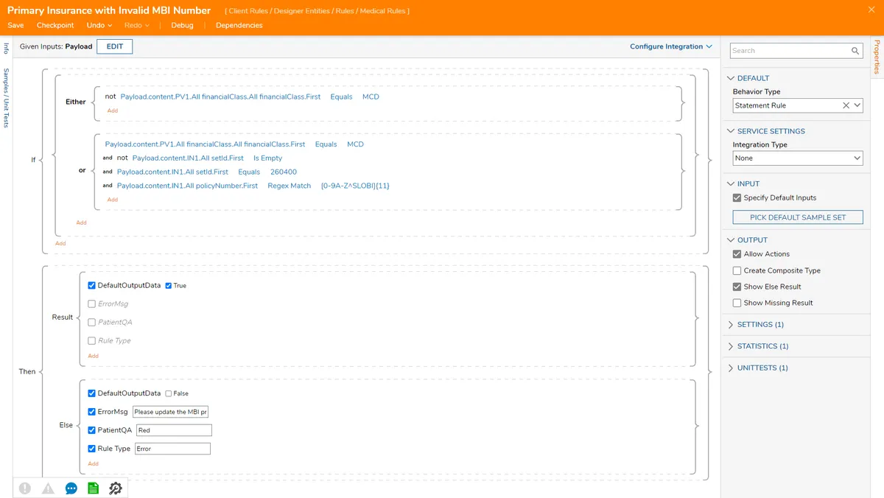The image size is (884, 498).
Task: Click Save in the top menu
Action: coord(15,25)
